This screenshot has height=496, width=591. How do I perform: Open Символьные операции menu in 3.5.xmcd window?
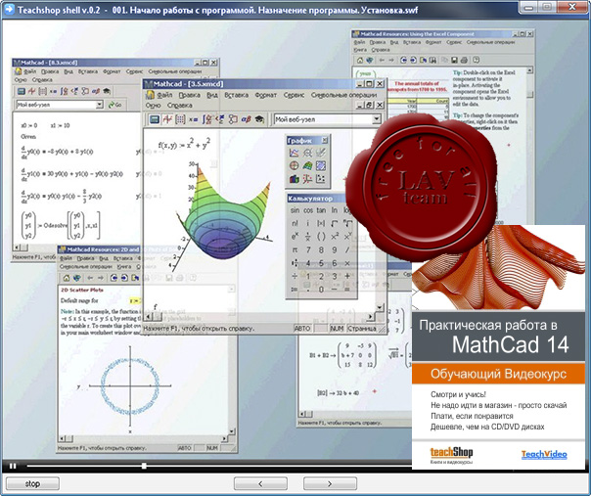[343, 95]
